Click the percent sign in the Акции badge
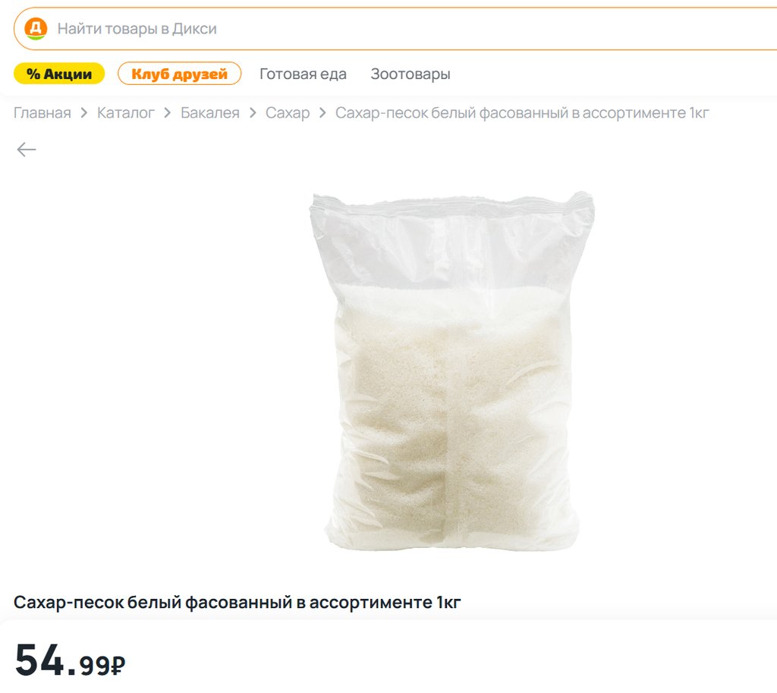Image resolution: width=777 pixels, height=693 pixels. (33, 74)
